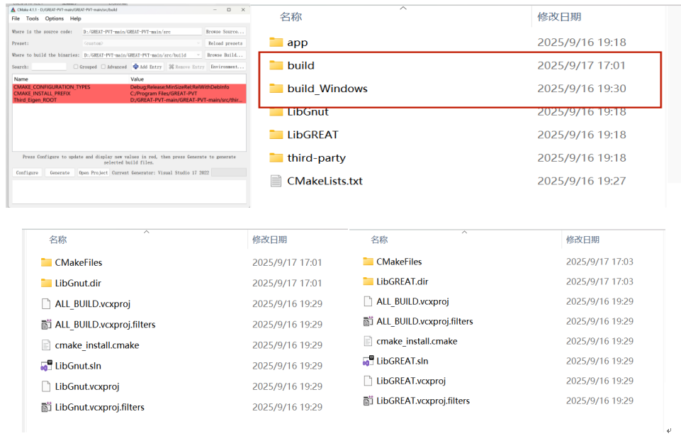681x436 pixels.
Task: Select the CMakeLists.txt file name
Action: [x=325, y=181]
